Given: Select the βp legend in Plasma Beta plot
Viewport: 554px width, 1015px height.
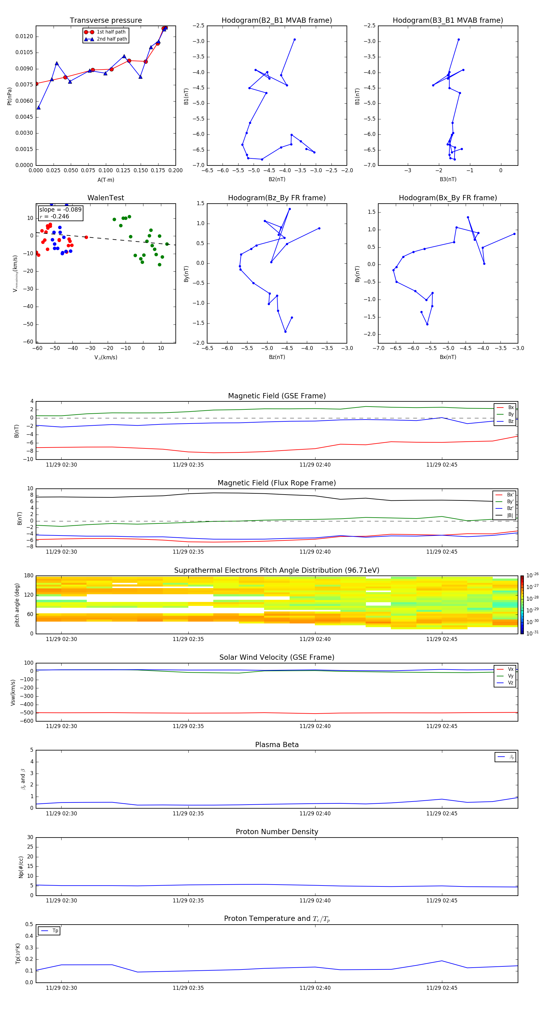Looking at the screenshot, I should tap(505, 757).
